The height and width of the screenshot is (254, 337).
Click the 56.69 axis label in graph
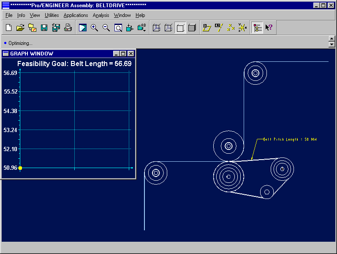click(x=10, y=73)
